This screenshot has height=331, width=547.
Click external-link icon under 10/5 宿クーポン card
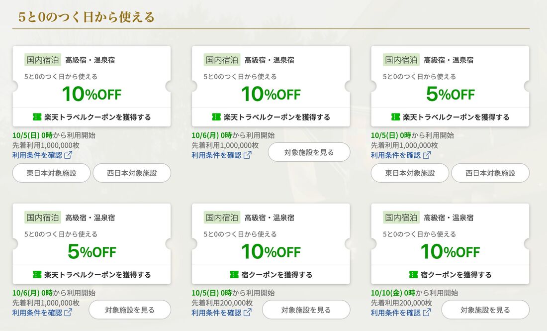coord(247,313)
